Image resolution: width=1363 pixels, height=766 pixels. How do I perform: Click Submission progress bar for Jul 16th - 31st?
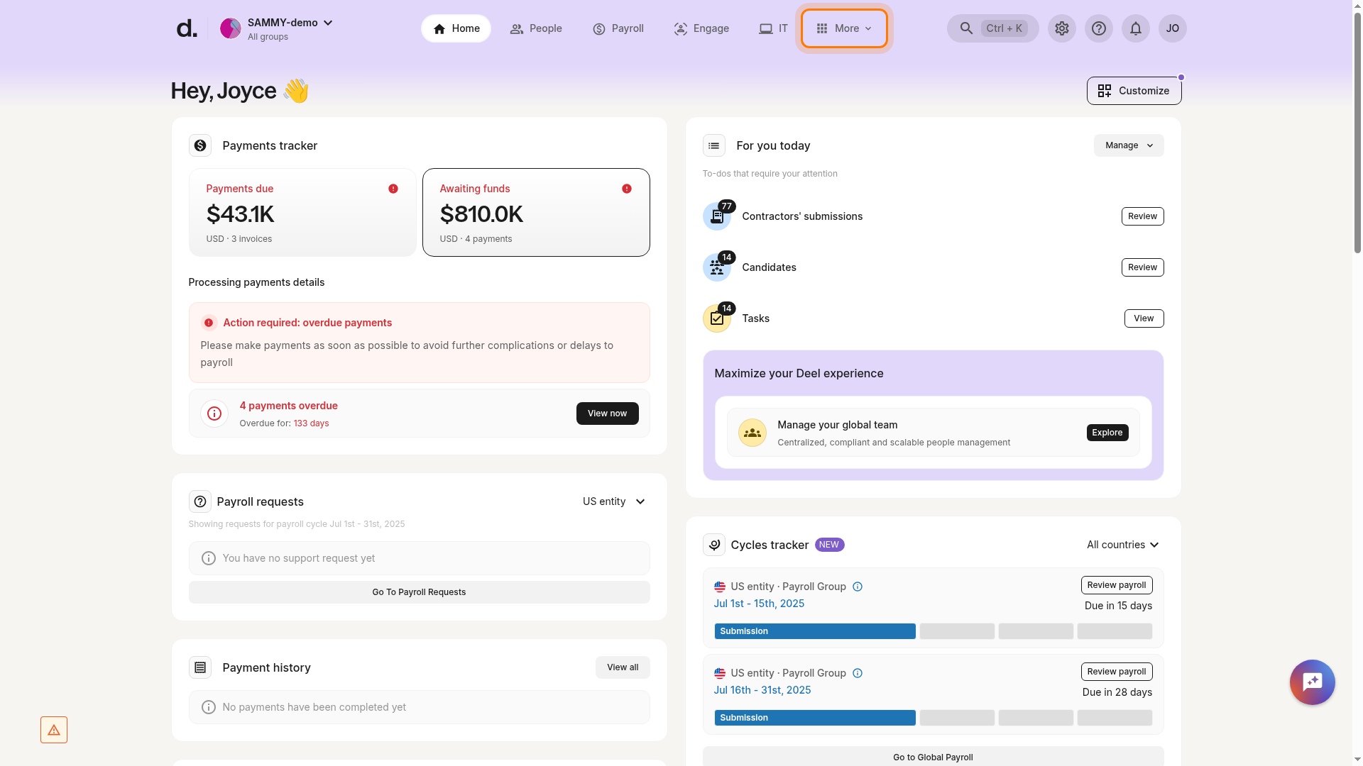point(815,718)
